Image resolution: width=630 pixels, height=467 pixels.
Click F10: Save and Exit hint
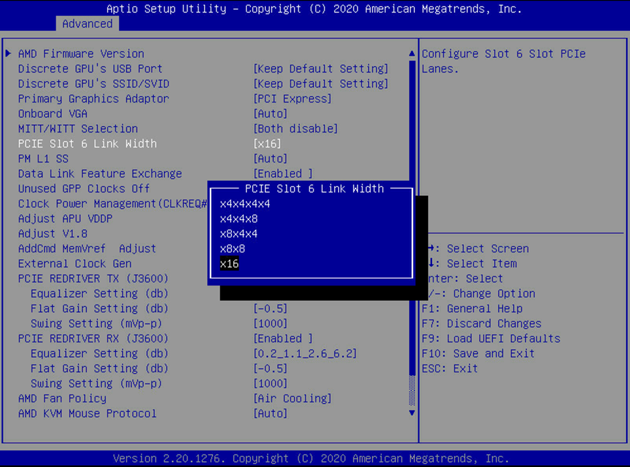(x=478, y=353)
